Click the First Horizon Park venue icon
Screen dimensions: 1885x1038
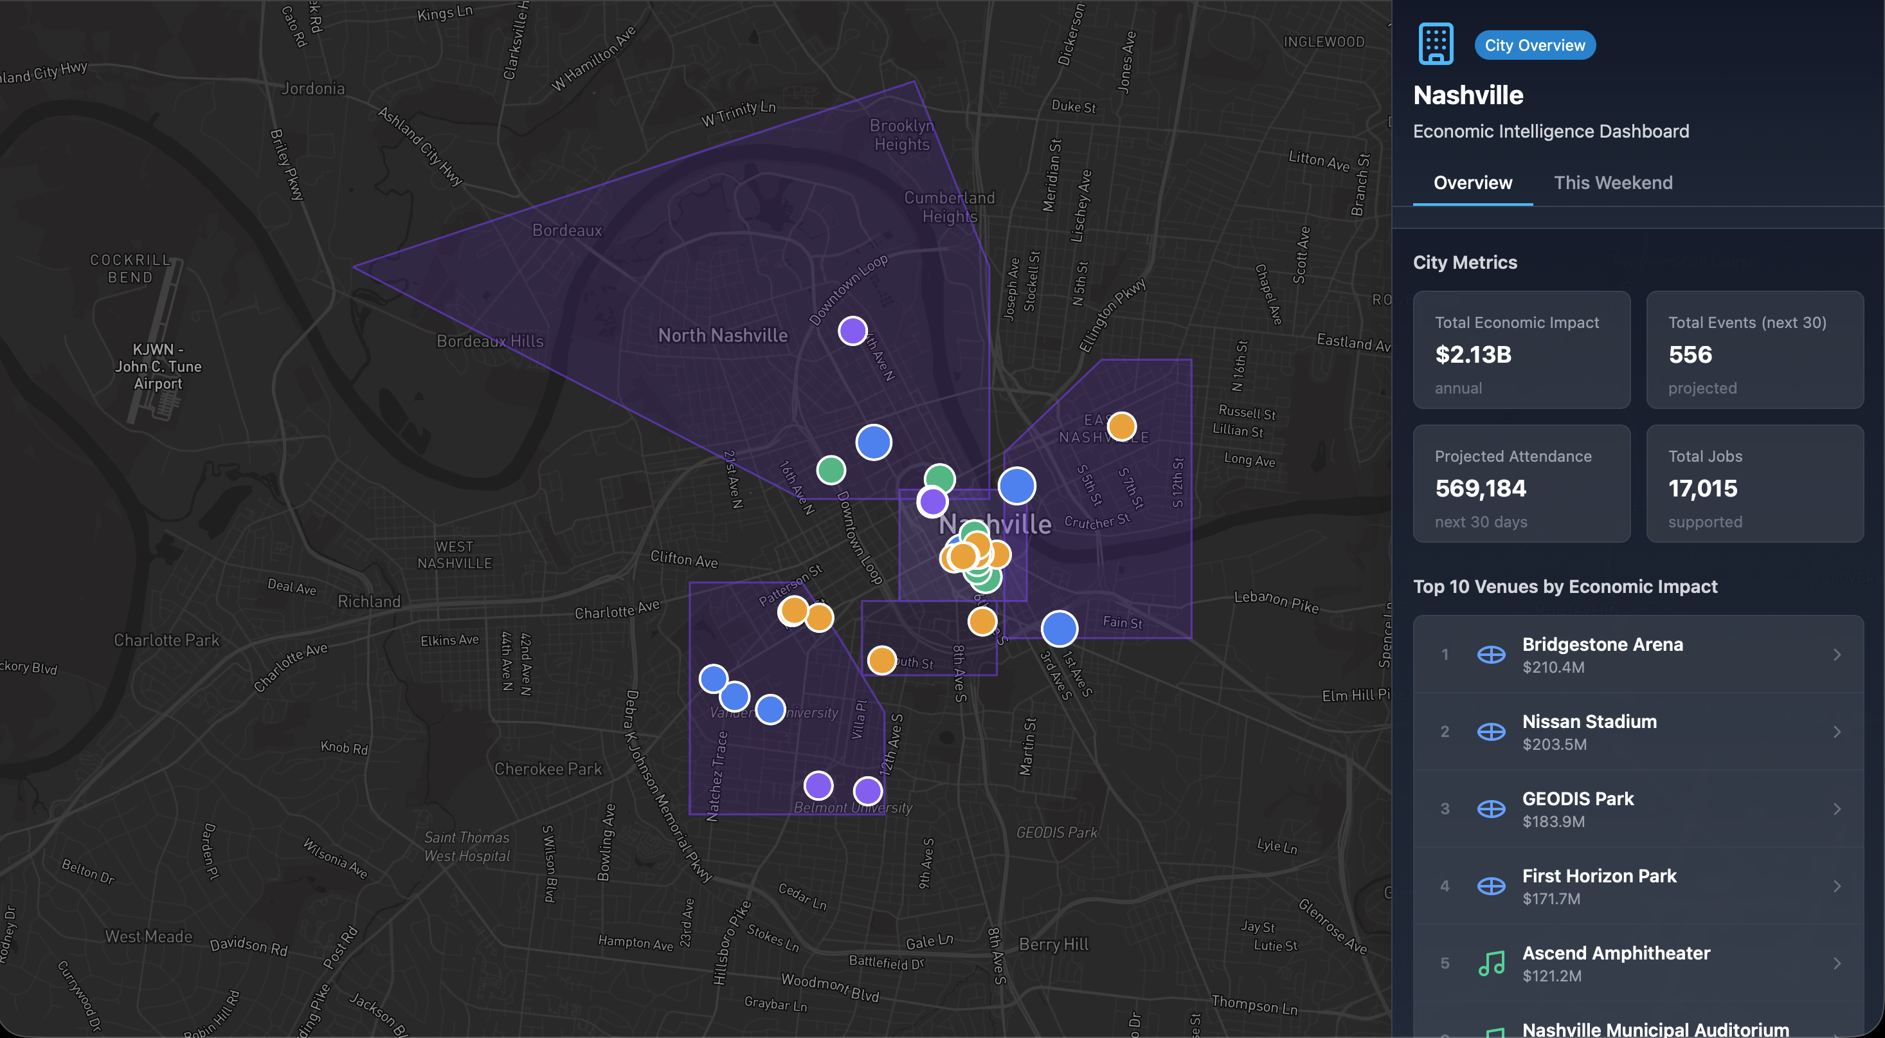pyautogui.click(x=1491, y=886)
